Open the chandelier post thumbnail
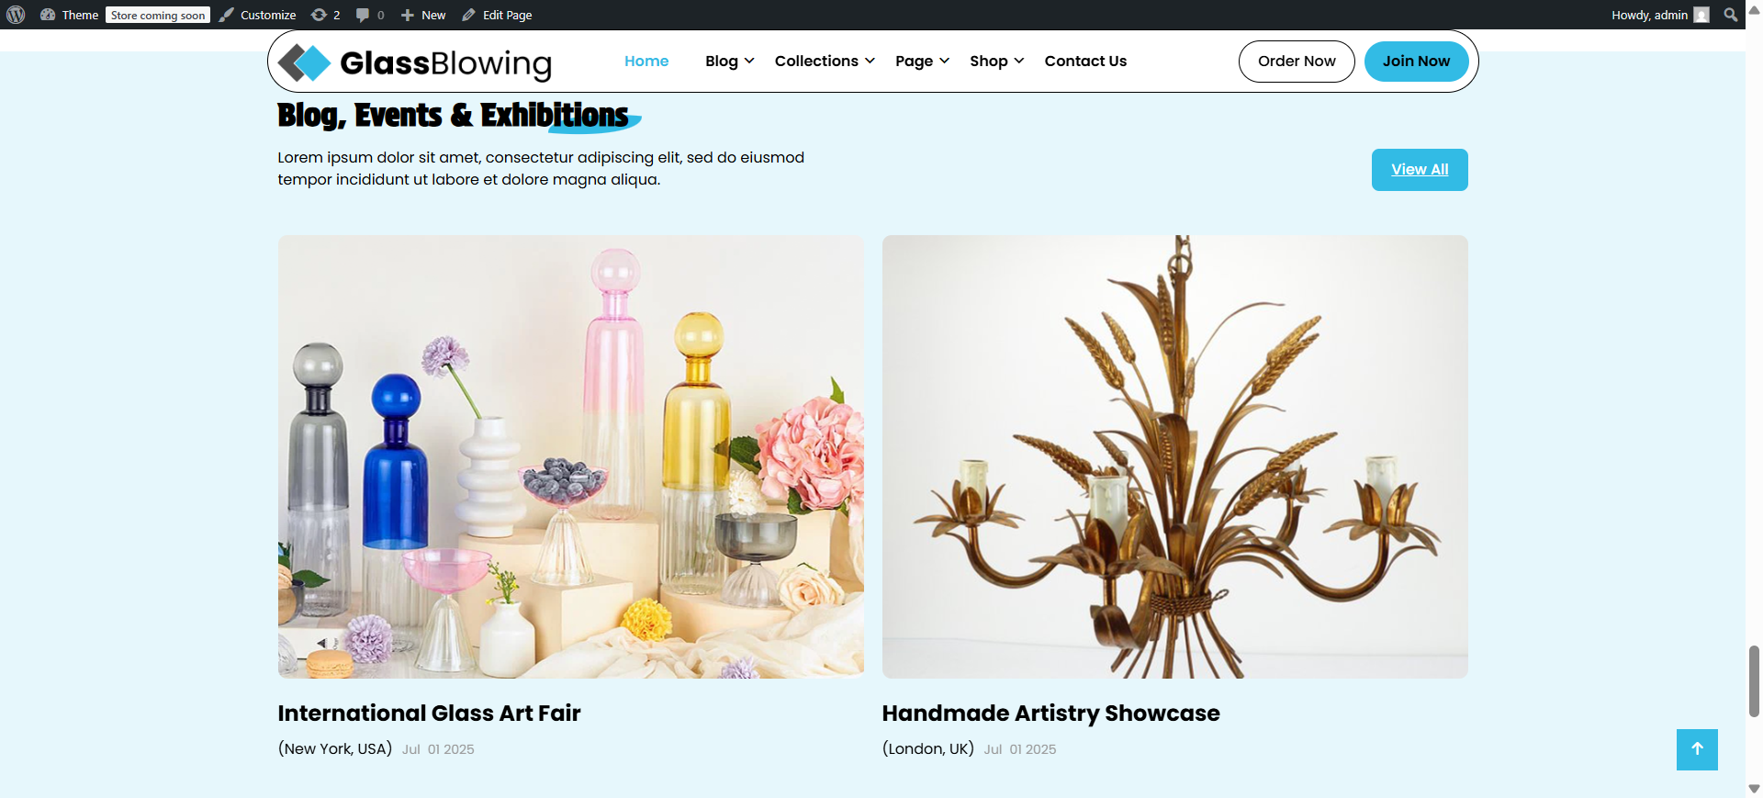Image resolution: width=1763 pixels, height=798 pixels. tap(1175, 456)
